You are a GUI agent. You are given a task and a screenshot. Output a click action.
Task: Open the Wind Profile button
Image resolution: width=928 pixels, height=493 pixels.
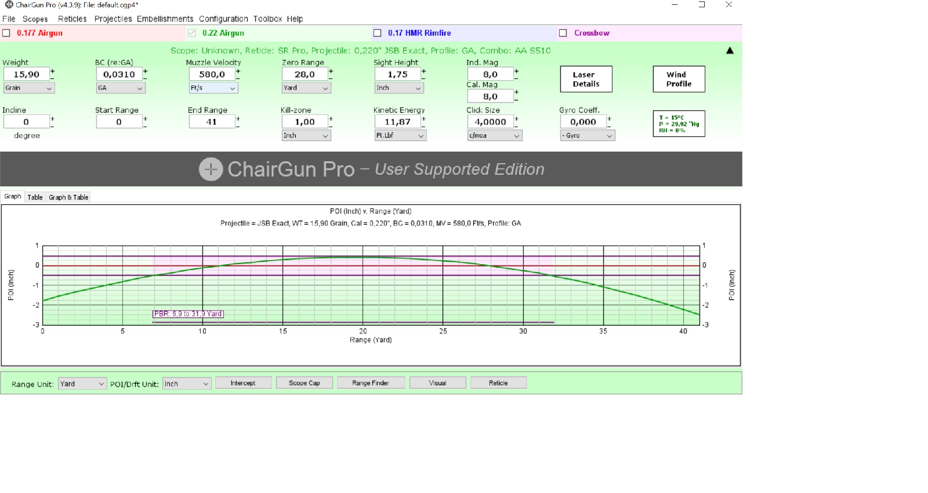679,79
